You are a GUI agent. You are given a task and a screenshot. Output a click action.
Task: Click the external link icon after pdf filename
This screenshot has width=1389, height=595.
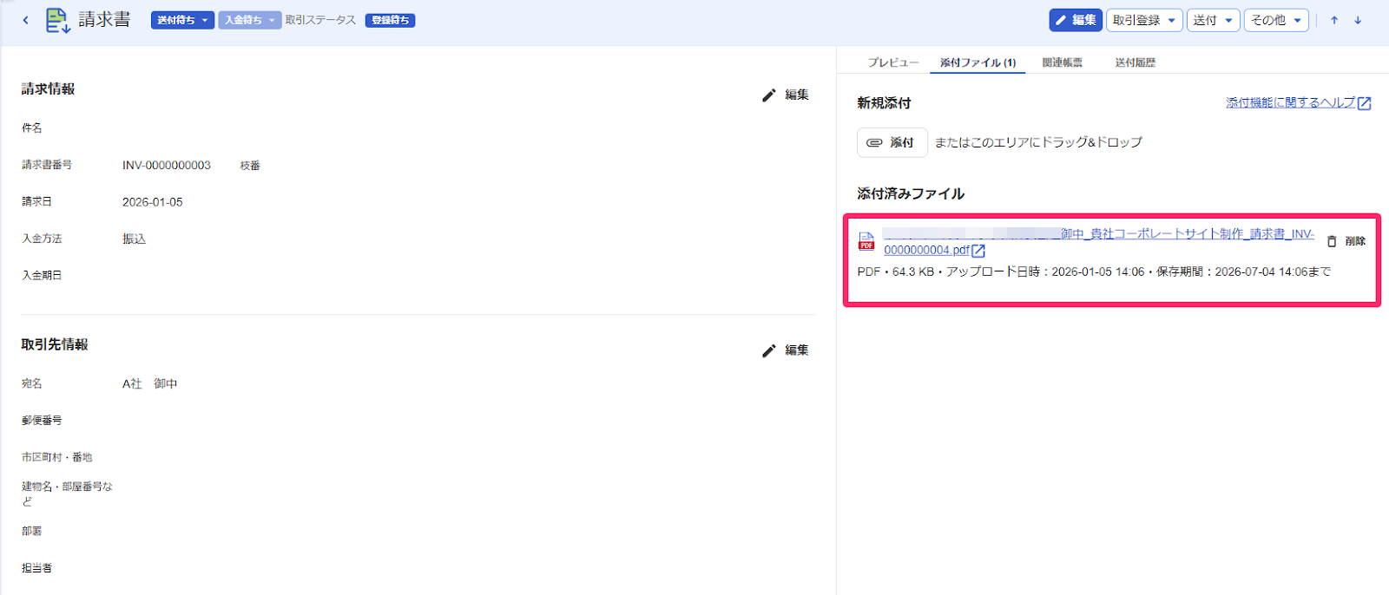point(978,251)
